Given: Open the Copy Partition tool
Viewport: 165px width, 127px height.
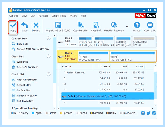Looking at the screenshot, I should pos(81,27).
